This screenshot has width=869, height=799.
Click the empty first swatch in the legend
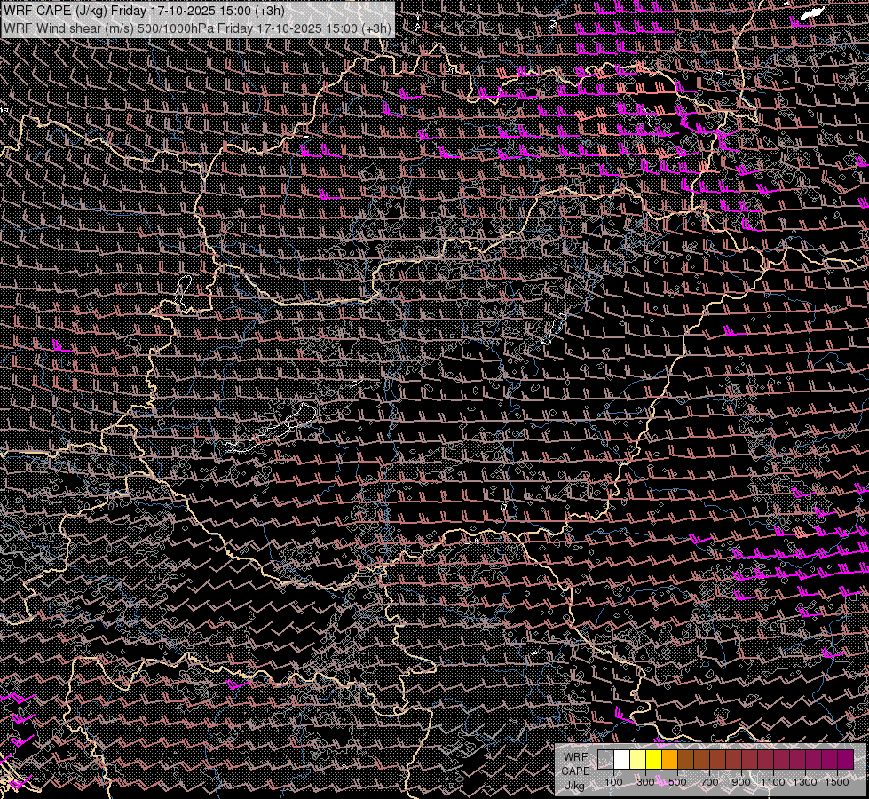pyautogui.click(x=605, y=760)
